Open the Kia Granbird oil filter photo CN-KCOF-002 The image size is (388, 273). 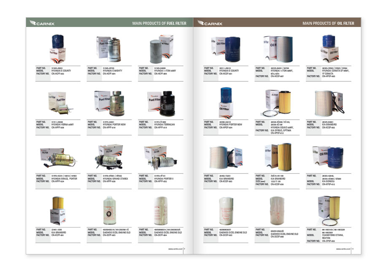pos(329,103)
